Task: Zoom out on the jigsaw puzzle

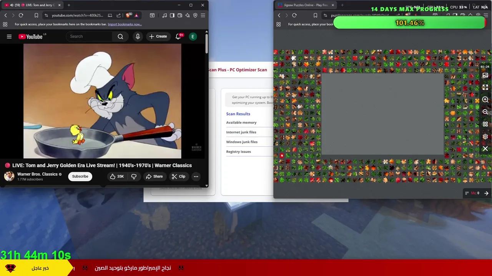Action: pos(485,112)
